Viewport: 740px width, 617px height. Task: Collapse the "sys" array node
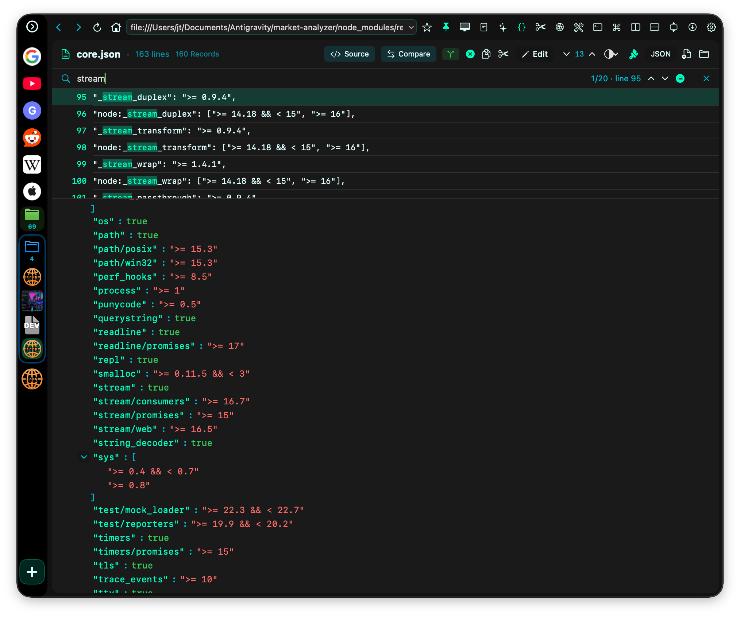coord(84,457)
